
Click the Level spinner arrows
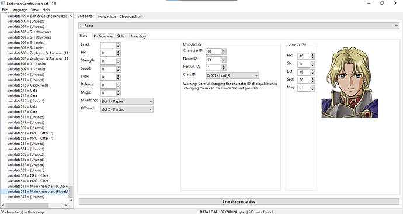tap(118, 45)
